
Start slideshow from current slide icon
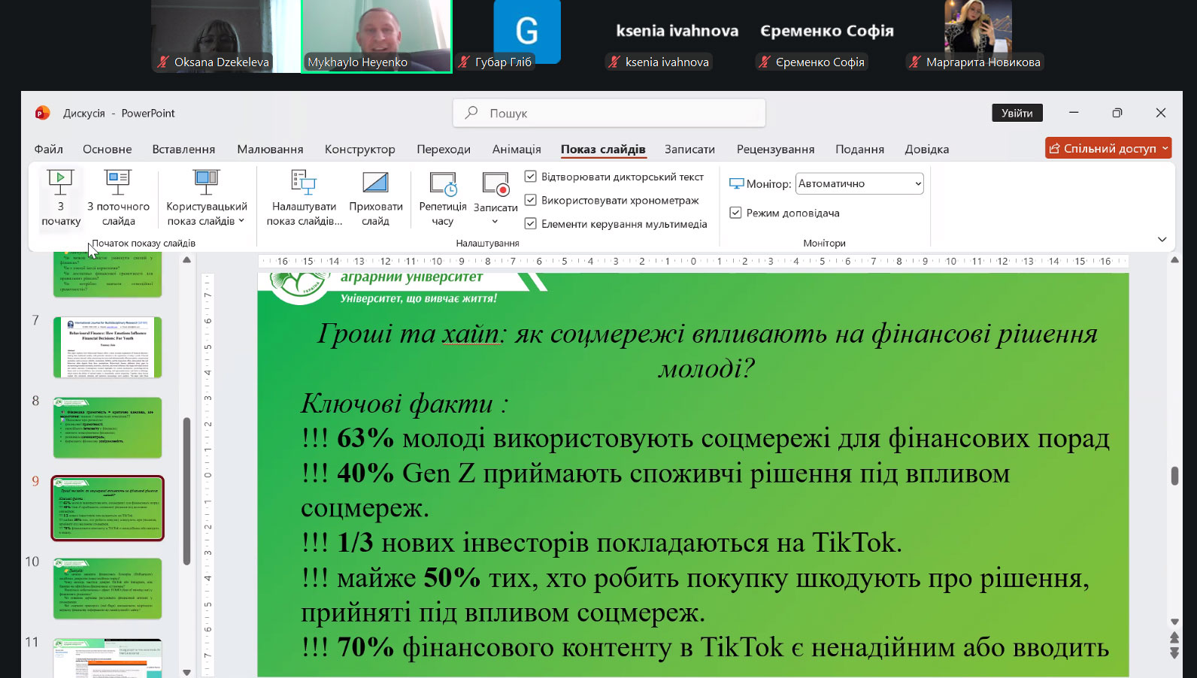118,183
